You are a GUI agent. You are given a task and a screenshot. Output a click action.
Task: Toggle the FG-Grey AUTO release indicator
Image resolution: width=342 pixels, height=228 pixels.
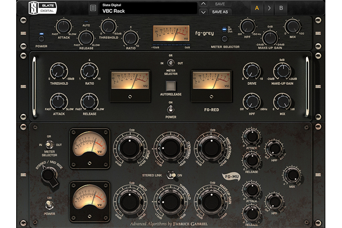(86, 21)
